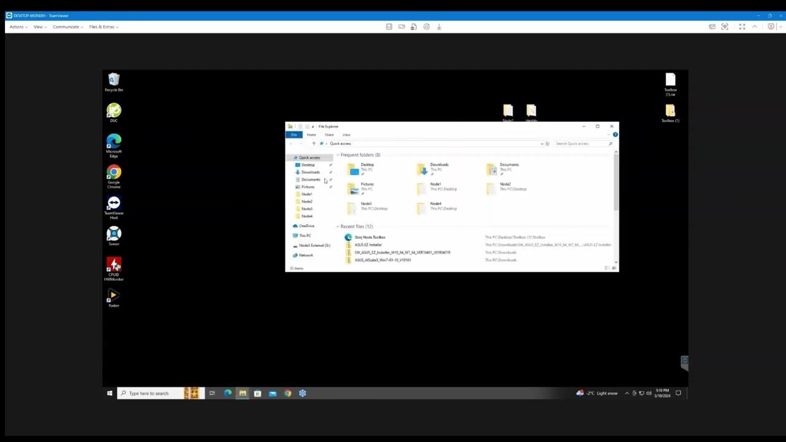Select This PC in the navigation pane
The image size is (786, 442).
305,236
